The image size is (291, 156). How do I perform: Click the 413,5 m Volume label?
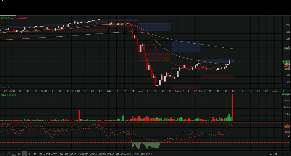[x=8, y=95]
